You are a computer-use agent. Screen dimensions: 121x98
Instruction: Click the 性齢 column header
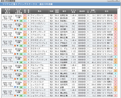pyautogui.click(x=51, y=11)
